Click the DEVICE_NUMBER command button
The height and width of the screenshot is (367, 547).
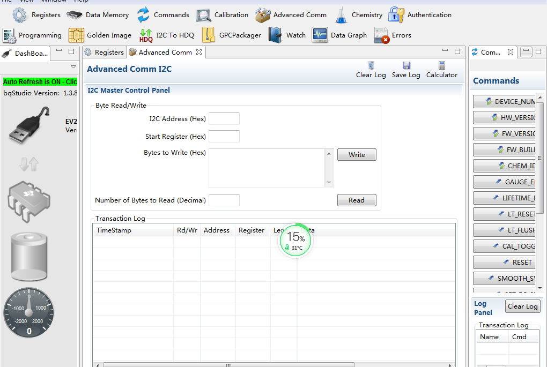(505, 101)
